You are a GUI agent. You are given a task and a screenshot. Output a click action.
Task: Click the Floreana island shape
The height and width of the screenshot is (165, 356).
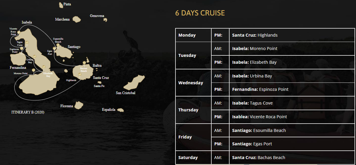pyautogui.click(x=79, y=105)
